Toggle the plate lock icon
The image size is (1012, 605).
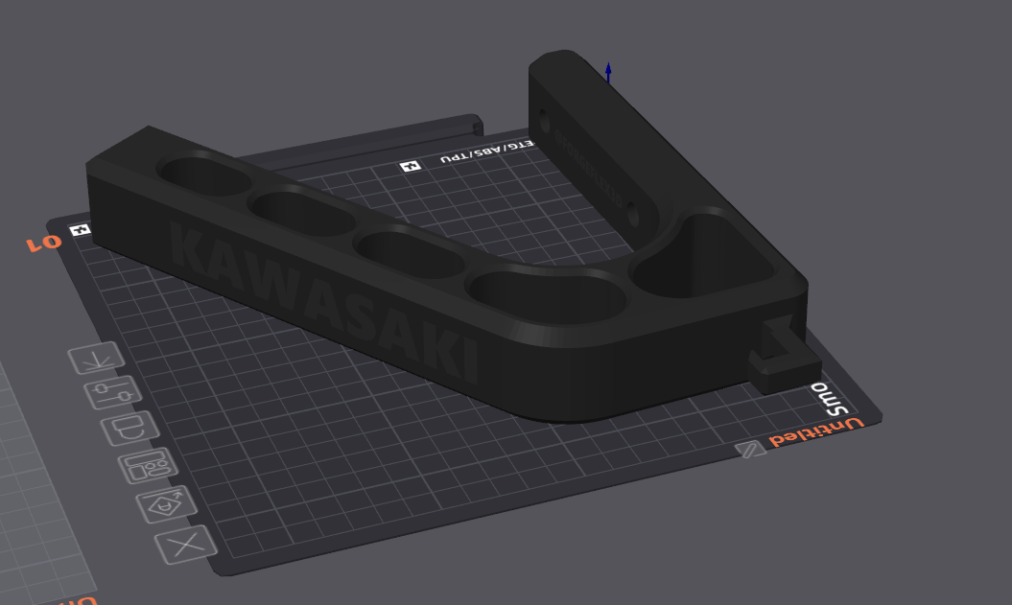coord(128,428)
